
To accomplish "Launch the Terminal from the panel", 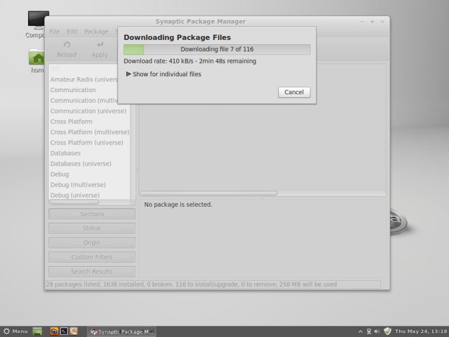I will (x=64, y=331).
